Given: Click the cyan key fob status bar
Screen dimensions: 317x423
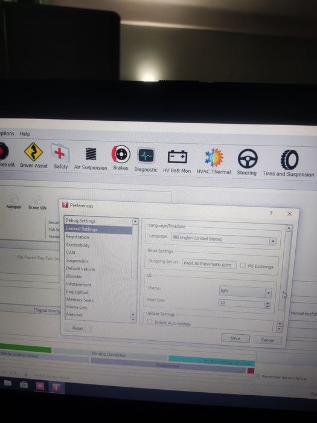Looking at the screenshot, I should pyautogui.click(x=211, y=361).
